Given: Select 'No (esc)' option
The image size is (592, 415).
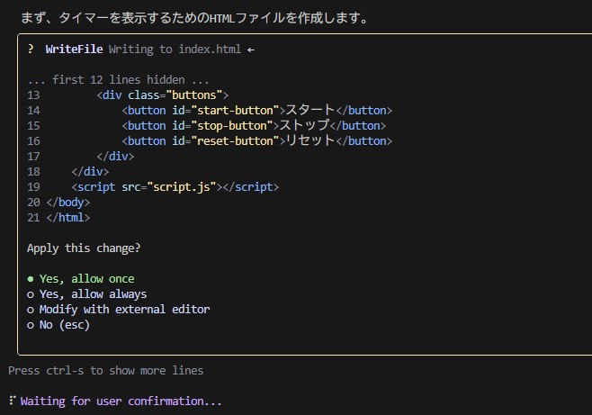Looking at the screenshot, I should coord(58,325).
